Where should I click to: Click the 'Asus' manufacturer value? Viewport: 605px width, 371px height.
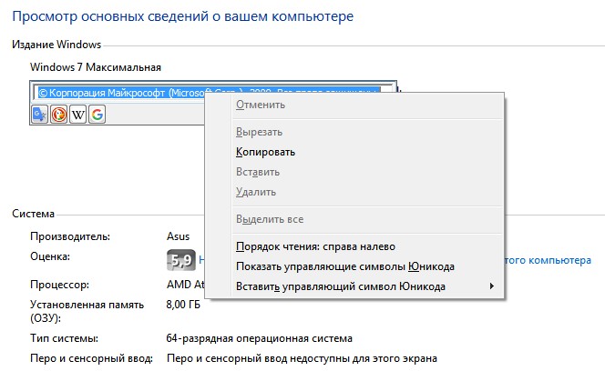[178, 236]
